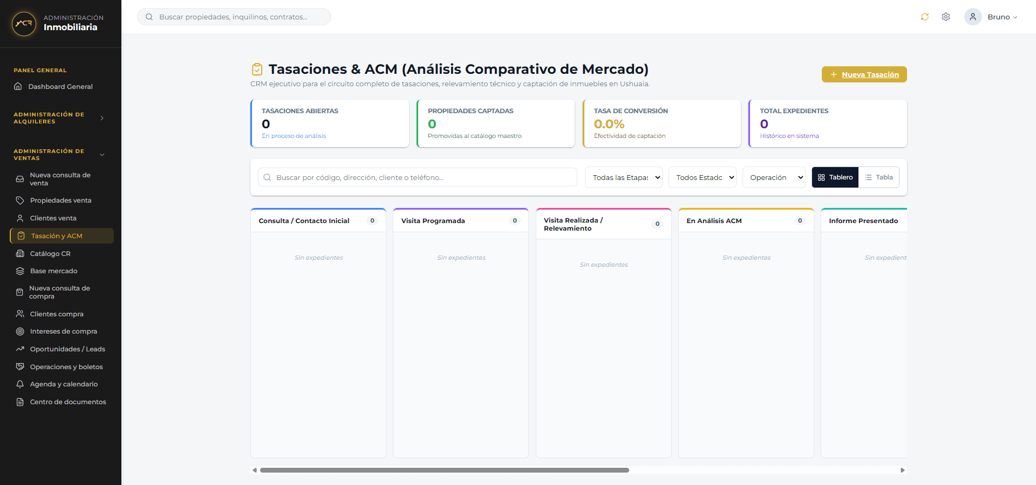Open Dashboard General from sidebar
Viewport: 1036px width, 485px height.
(x=60, y=86)
